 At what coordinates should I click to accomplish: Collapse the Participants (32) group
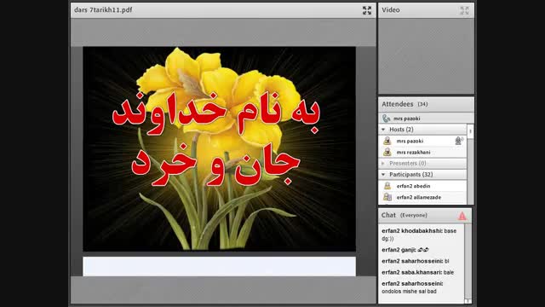point(383,174)
